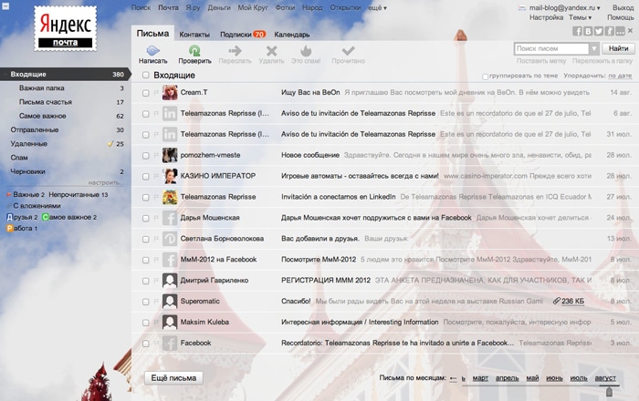Enable the группировать по теме checkbox
The height and width of the screenshot is (401, 639).
pos(486,77)
